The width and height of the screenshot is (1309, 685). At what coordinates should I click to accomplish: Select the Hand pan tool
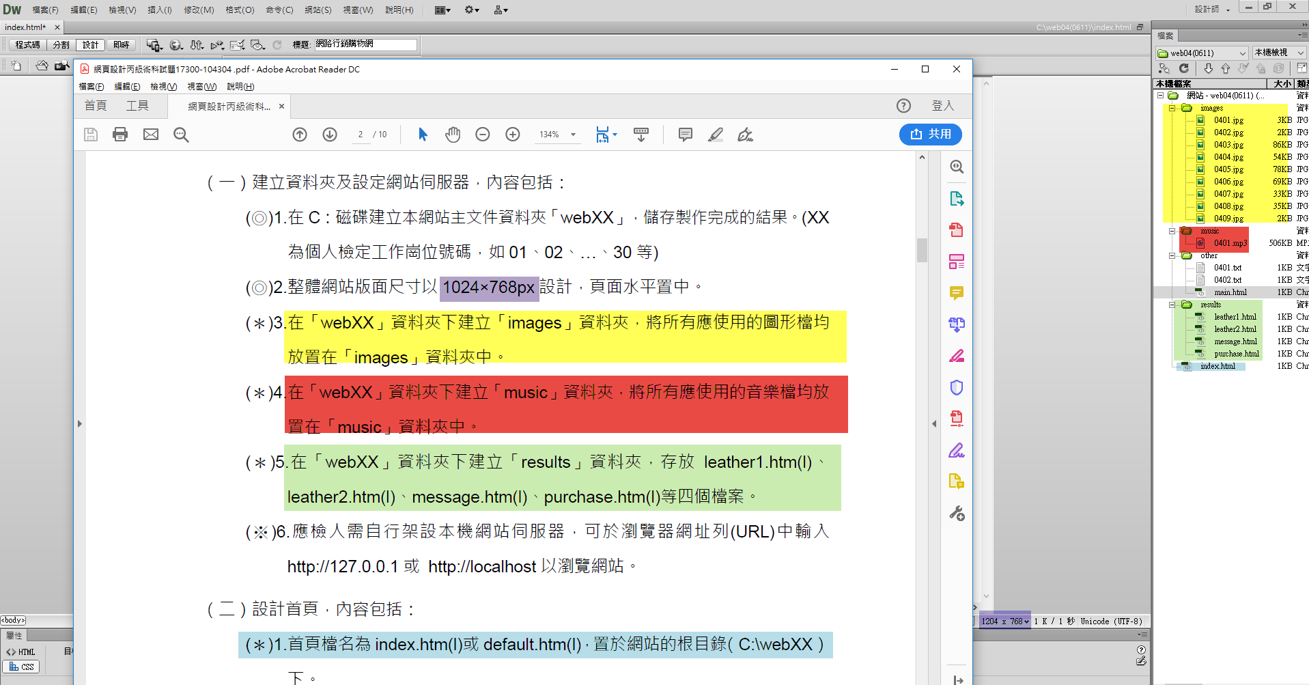click(453, 135)
